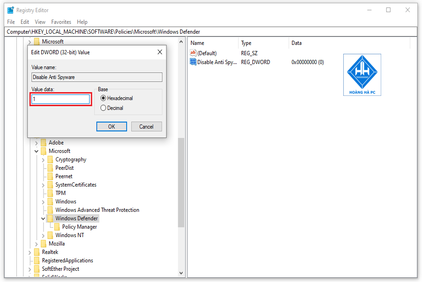Click the Value data input field
Screen dimensions: 422x282
[x=60, y=99]
